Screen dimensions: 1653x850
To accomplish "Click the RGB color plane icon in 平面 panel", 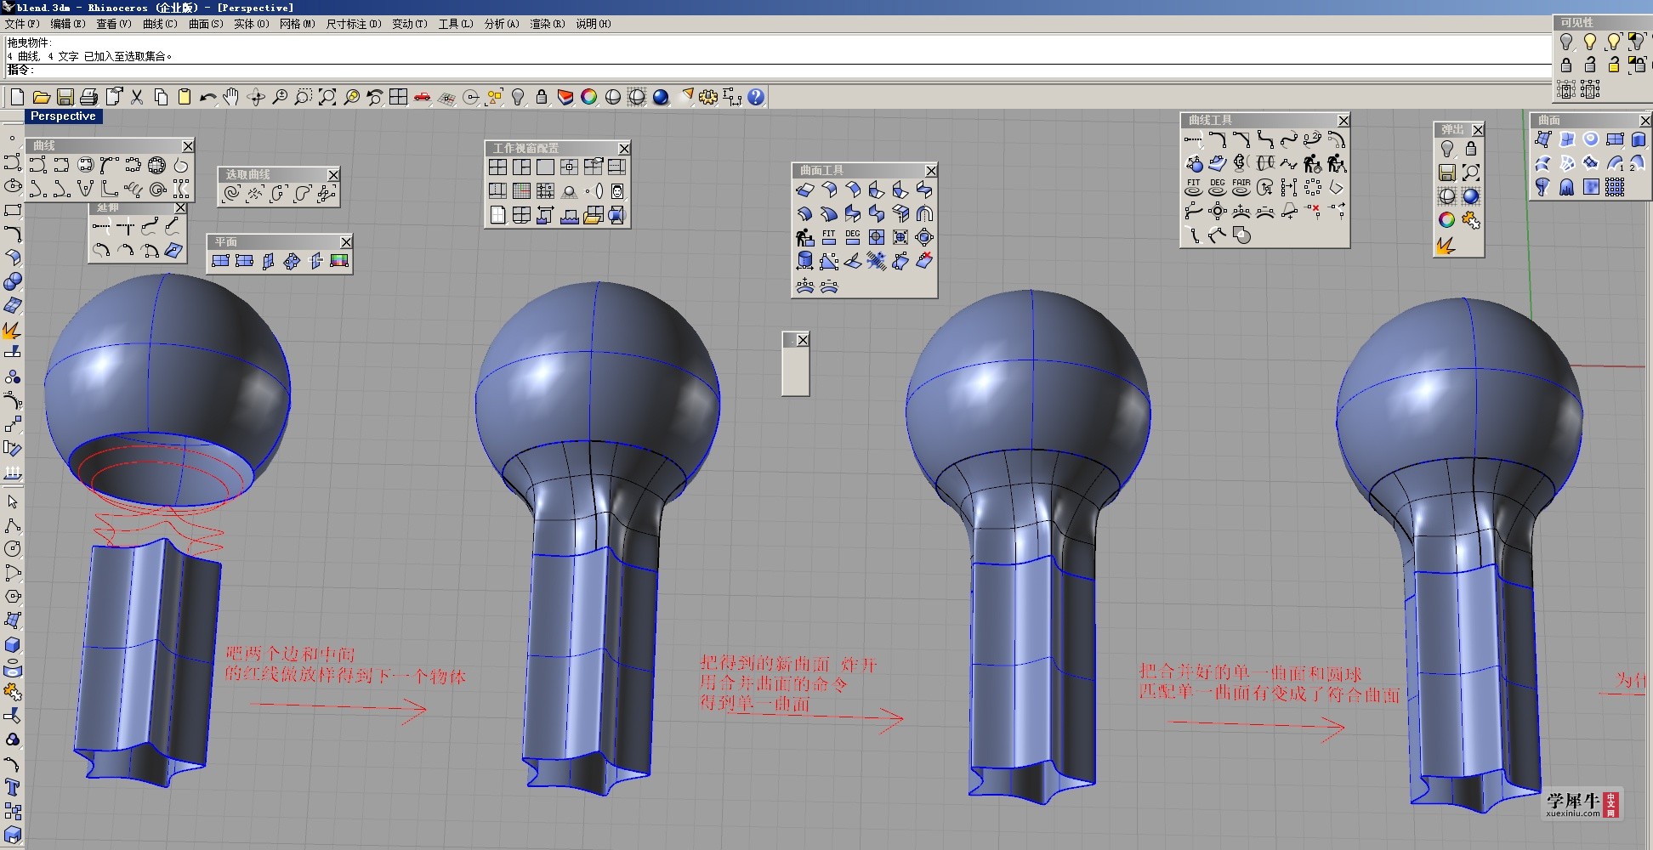I will click(339, 261).
